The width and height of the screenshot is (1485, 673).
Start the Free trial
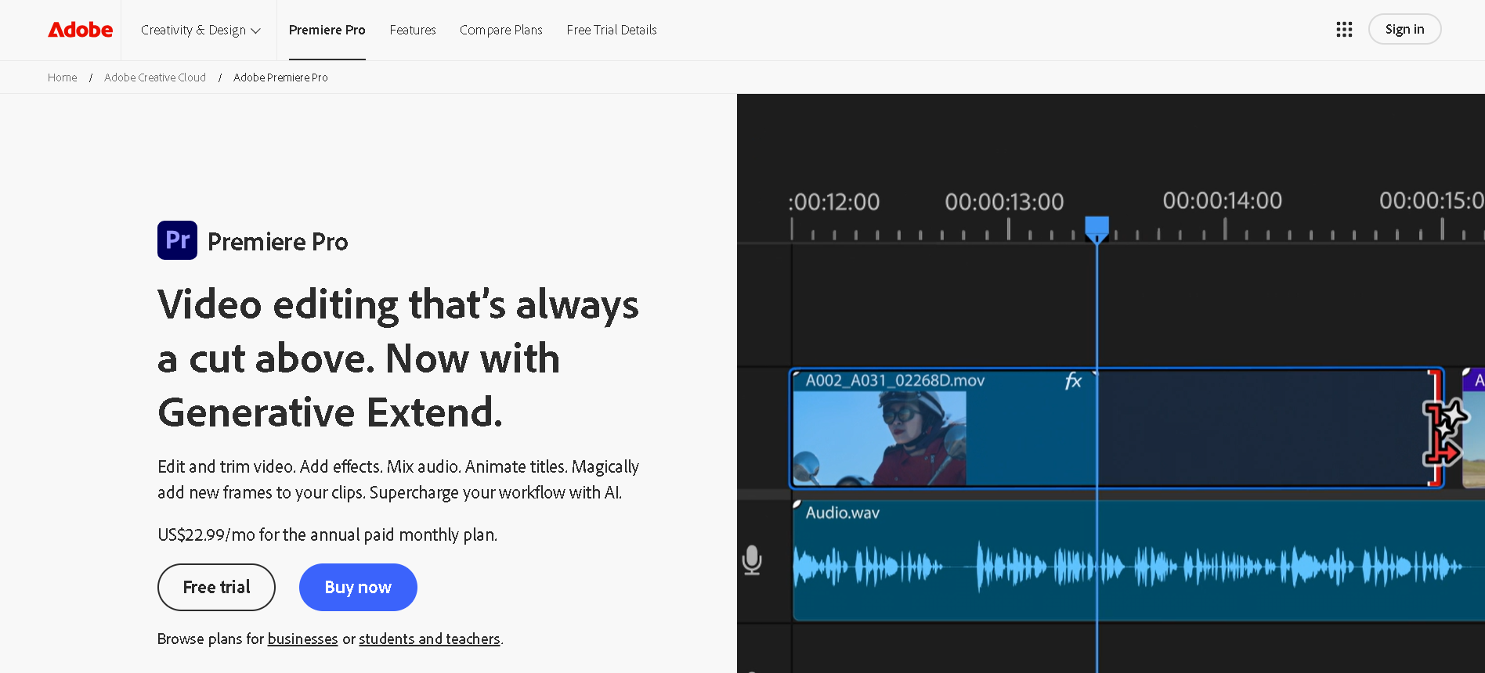(x=216, y=587)
